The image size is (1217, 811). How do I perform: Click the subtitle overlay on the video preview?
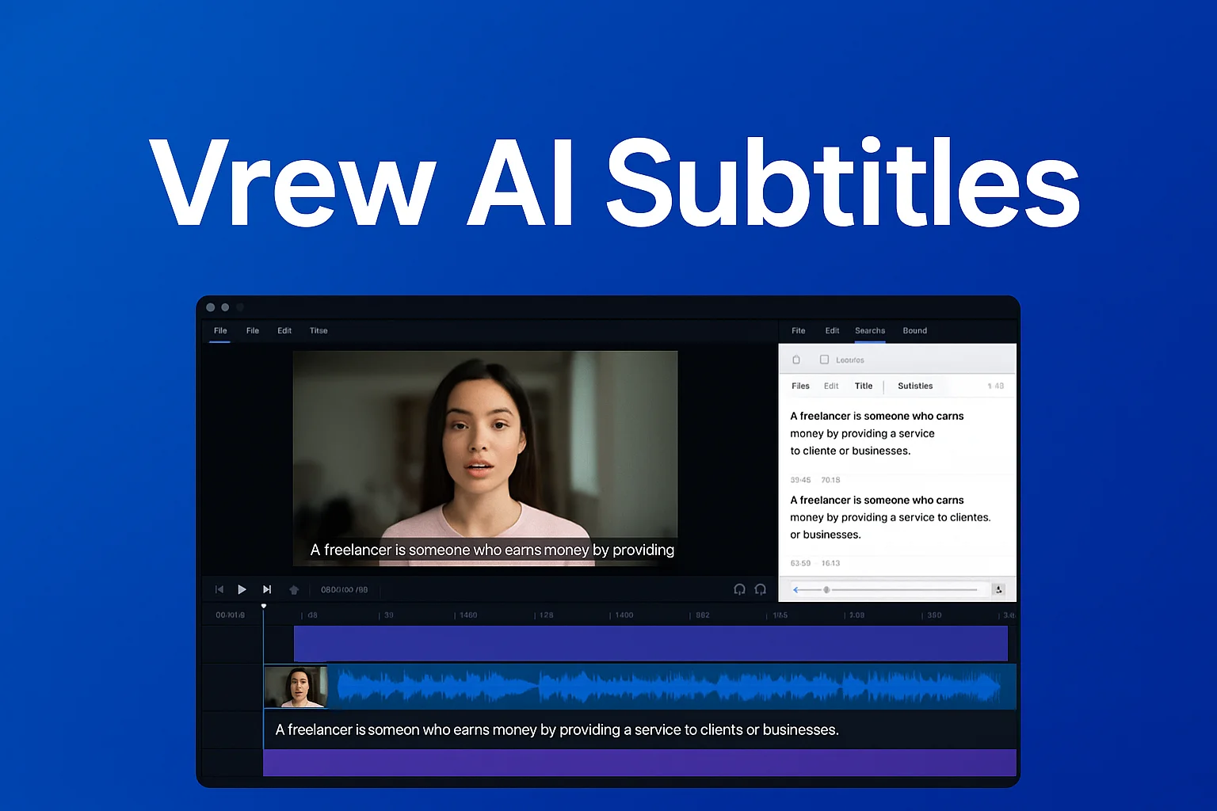(x=492, y=550)
